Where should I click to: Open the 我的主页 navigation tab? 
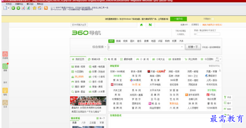[x=78, y=59]
